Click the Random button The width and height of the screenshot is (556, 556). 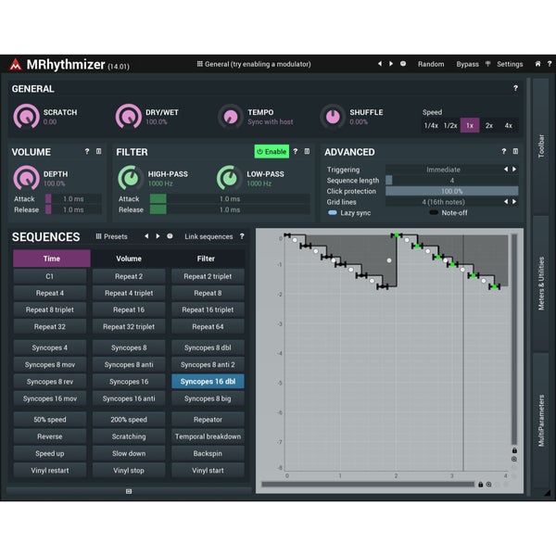[x=431, y=64]
